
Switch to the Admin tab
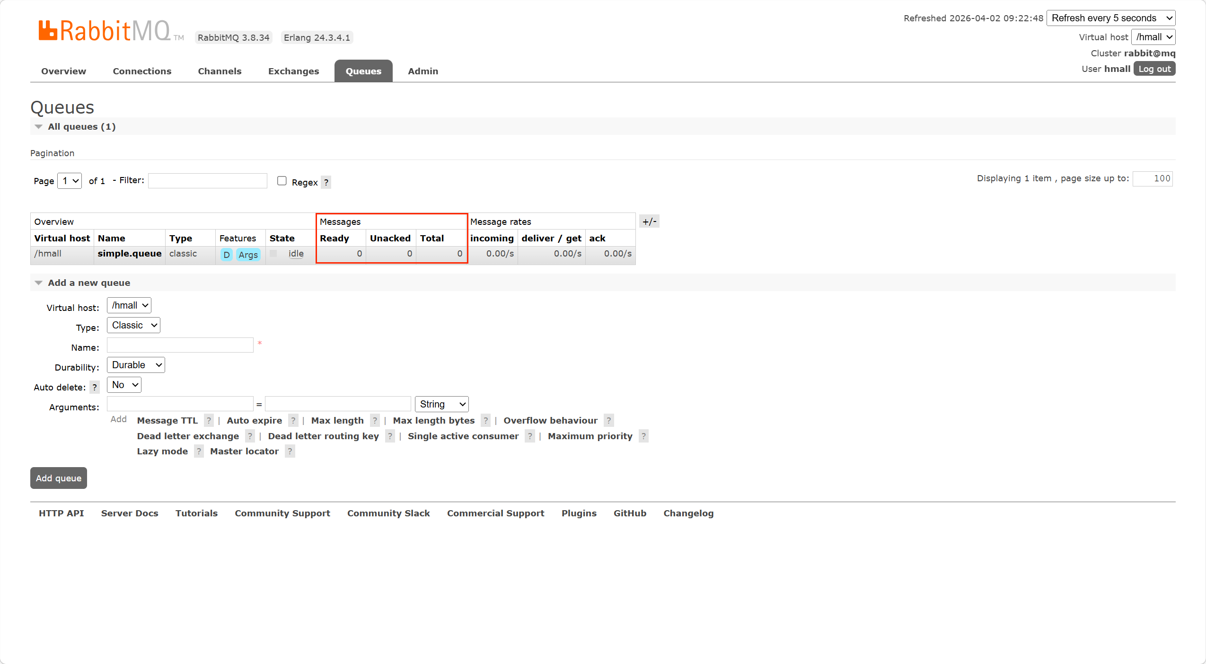[423, 71]
